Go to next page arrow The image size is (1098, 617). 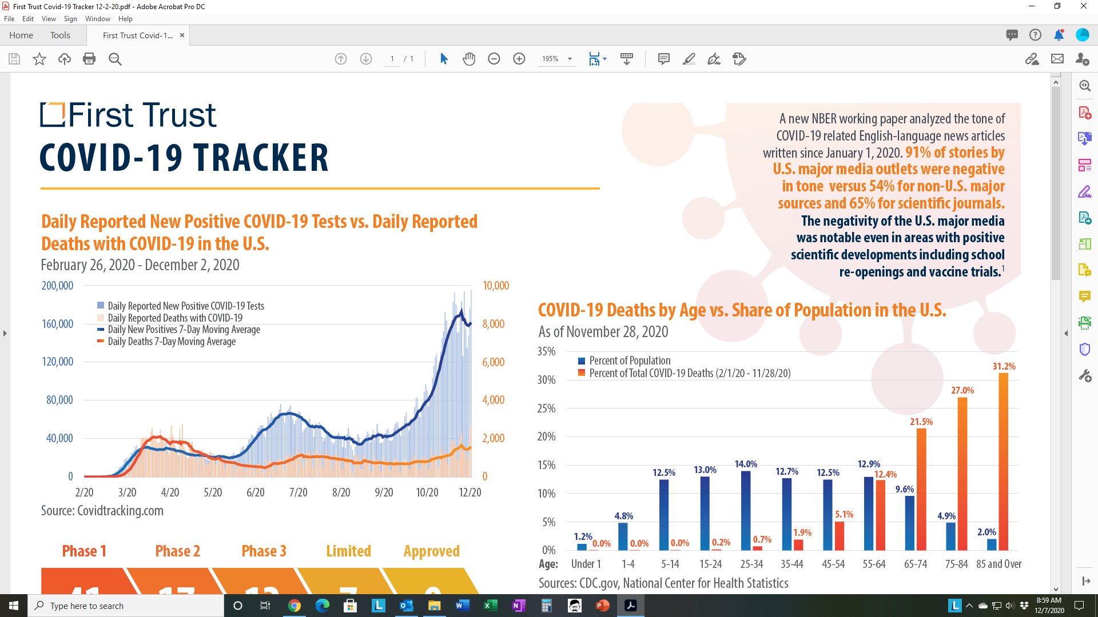[x=366, y=59]
